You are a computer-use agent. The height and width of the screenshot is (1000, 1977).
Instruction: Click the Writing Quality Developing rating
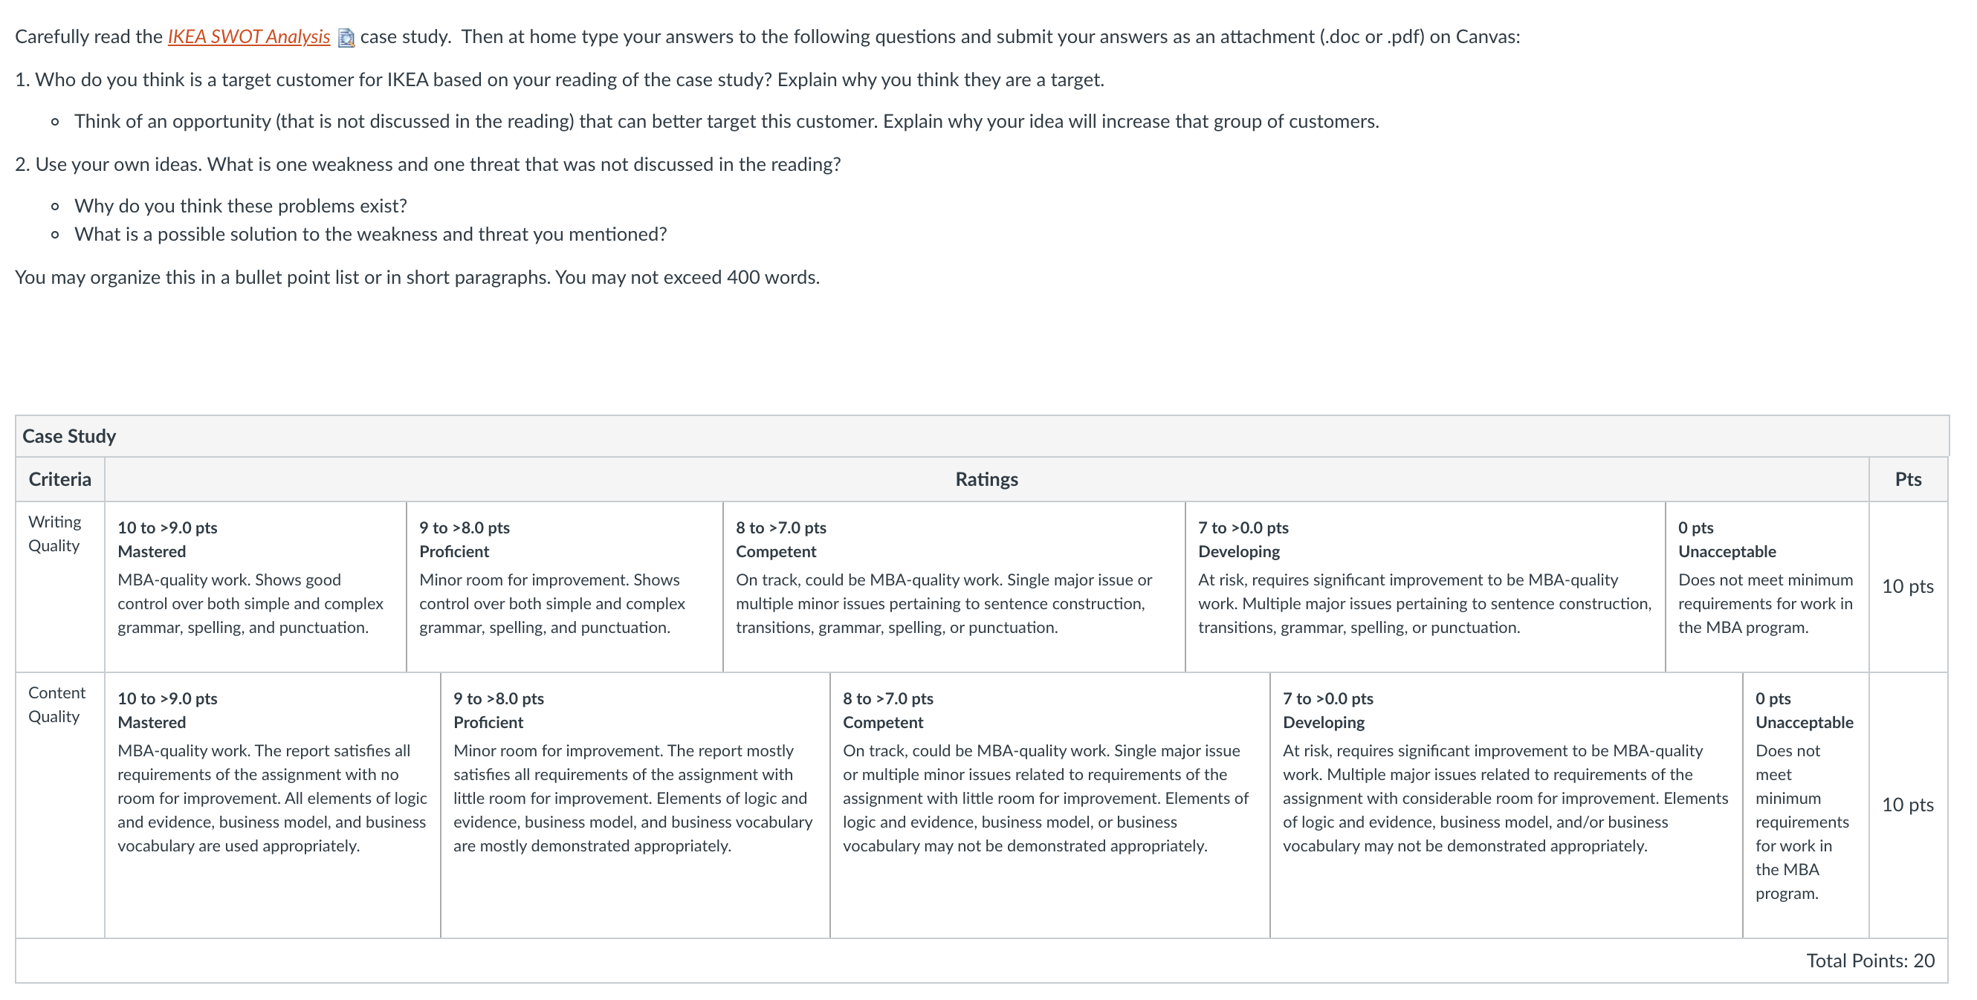pyautogui.click(x=1426, y=587)
